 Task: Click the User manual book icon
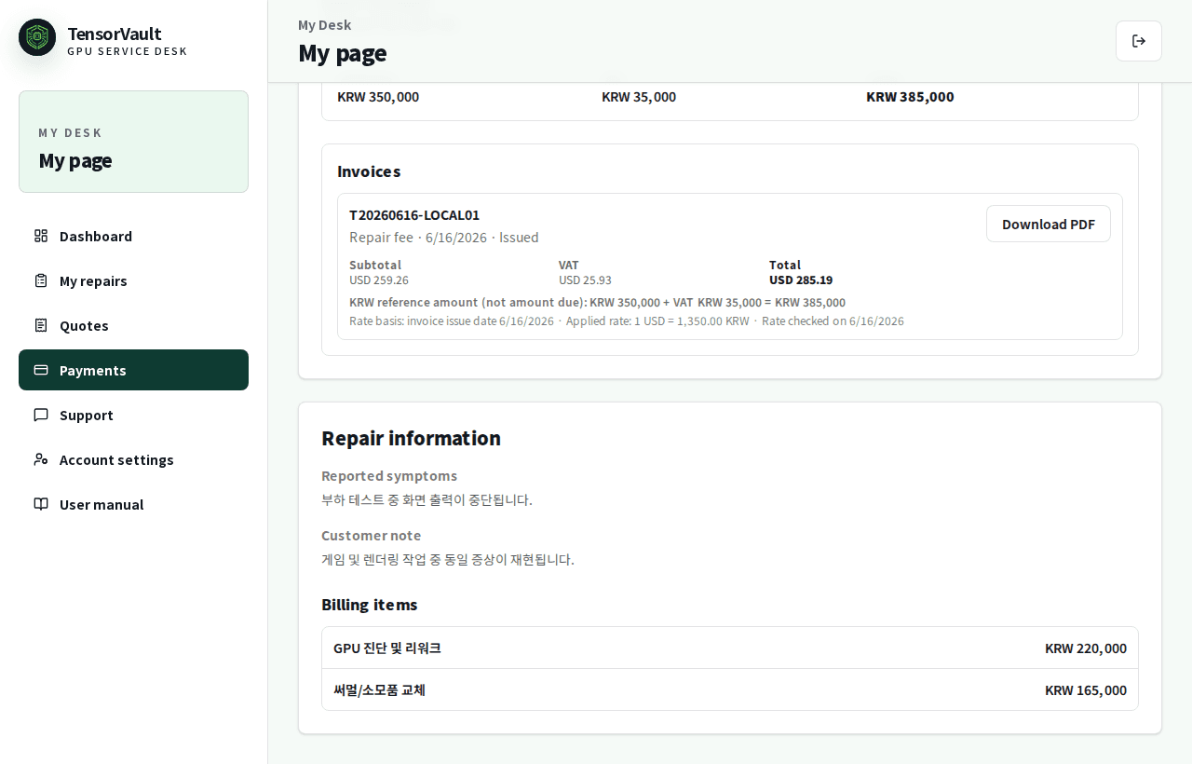tap(41, 504)
